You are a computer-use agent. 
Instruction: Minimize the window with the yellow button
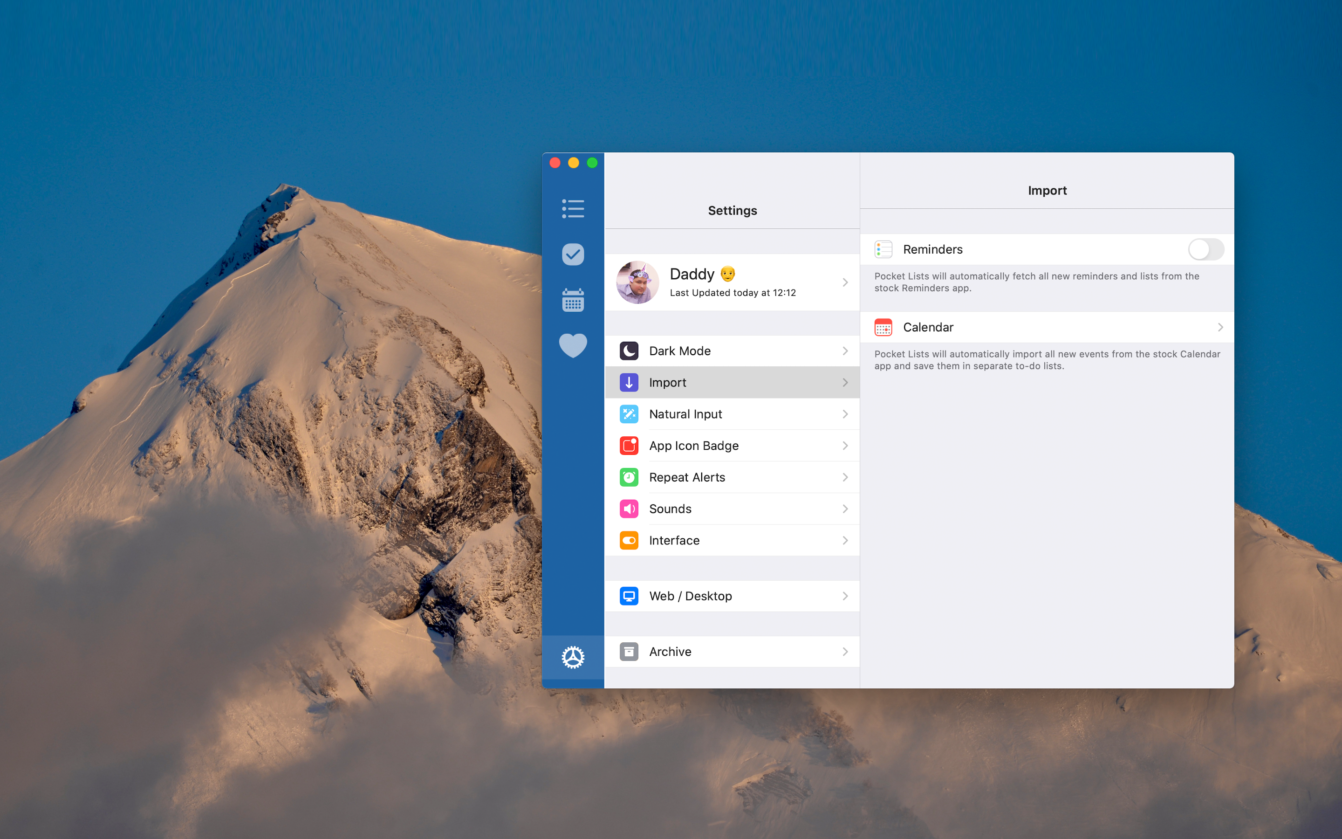574,163
